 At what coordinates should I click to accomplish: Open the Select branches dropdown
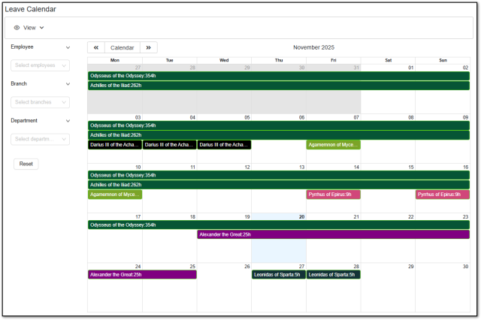point(41,102)
